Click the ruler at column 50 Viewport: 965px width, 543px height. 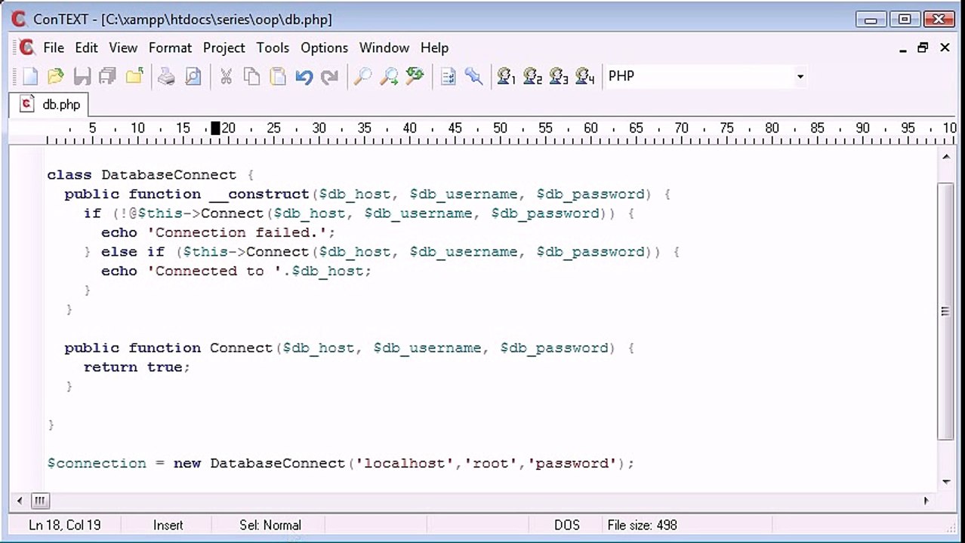tap(500, 129)
